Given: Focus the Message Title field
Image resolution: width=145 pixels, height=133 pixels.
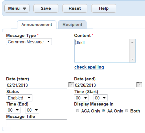Looking at the screenshot, I should [x=36, y=123].
